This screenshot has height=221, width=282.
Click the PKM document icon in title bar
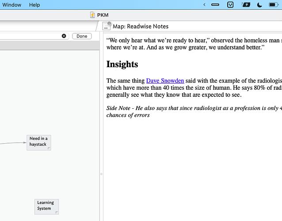click(92, 15)
